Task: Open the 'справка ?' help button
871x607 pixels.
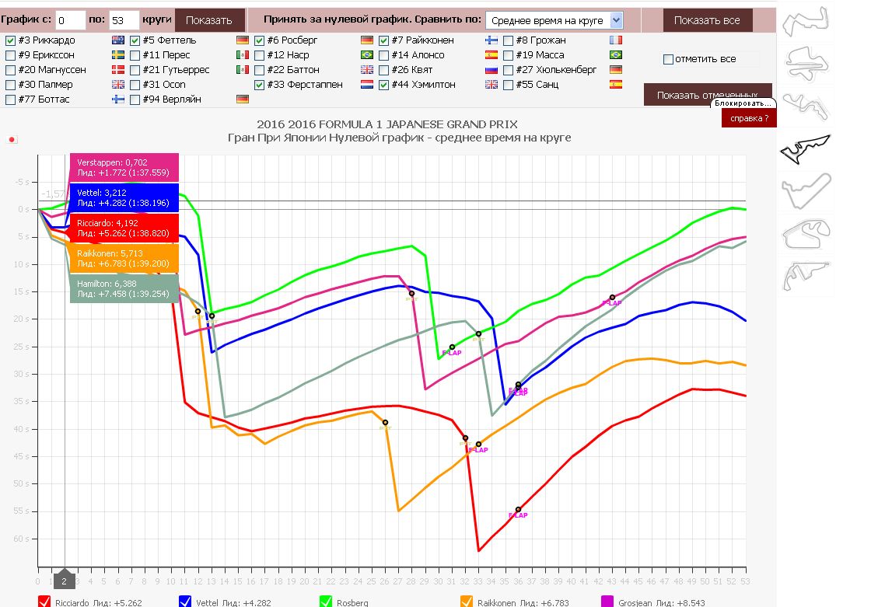Action: (749, 117)
